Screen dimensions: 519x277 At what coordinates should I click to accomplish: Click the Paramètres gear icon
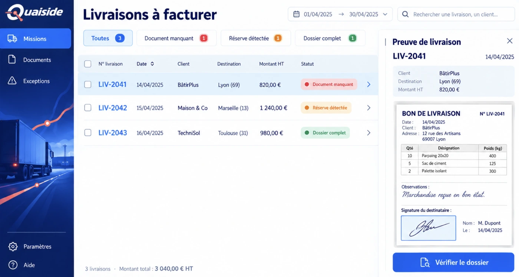pos(13,247)
